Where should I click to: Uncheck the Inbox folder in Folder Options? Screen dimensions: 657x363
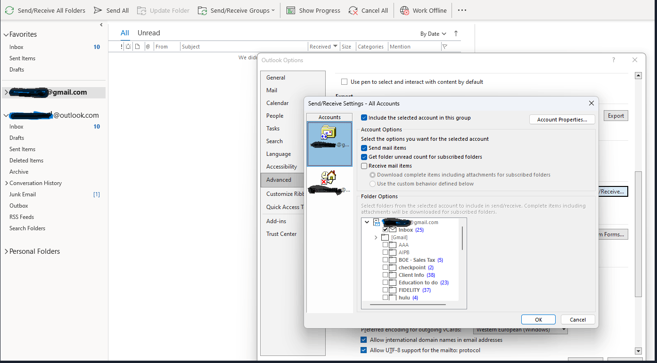tap(386, 229)
